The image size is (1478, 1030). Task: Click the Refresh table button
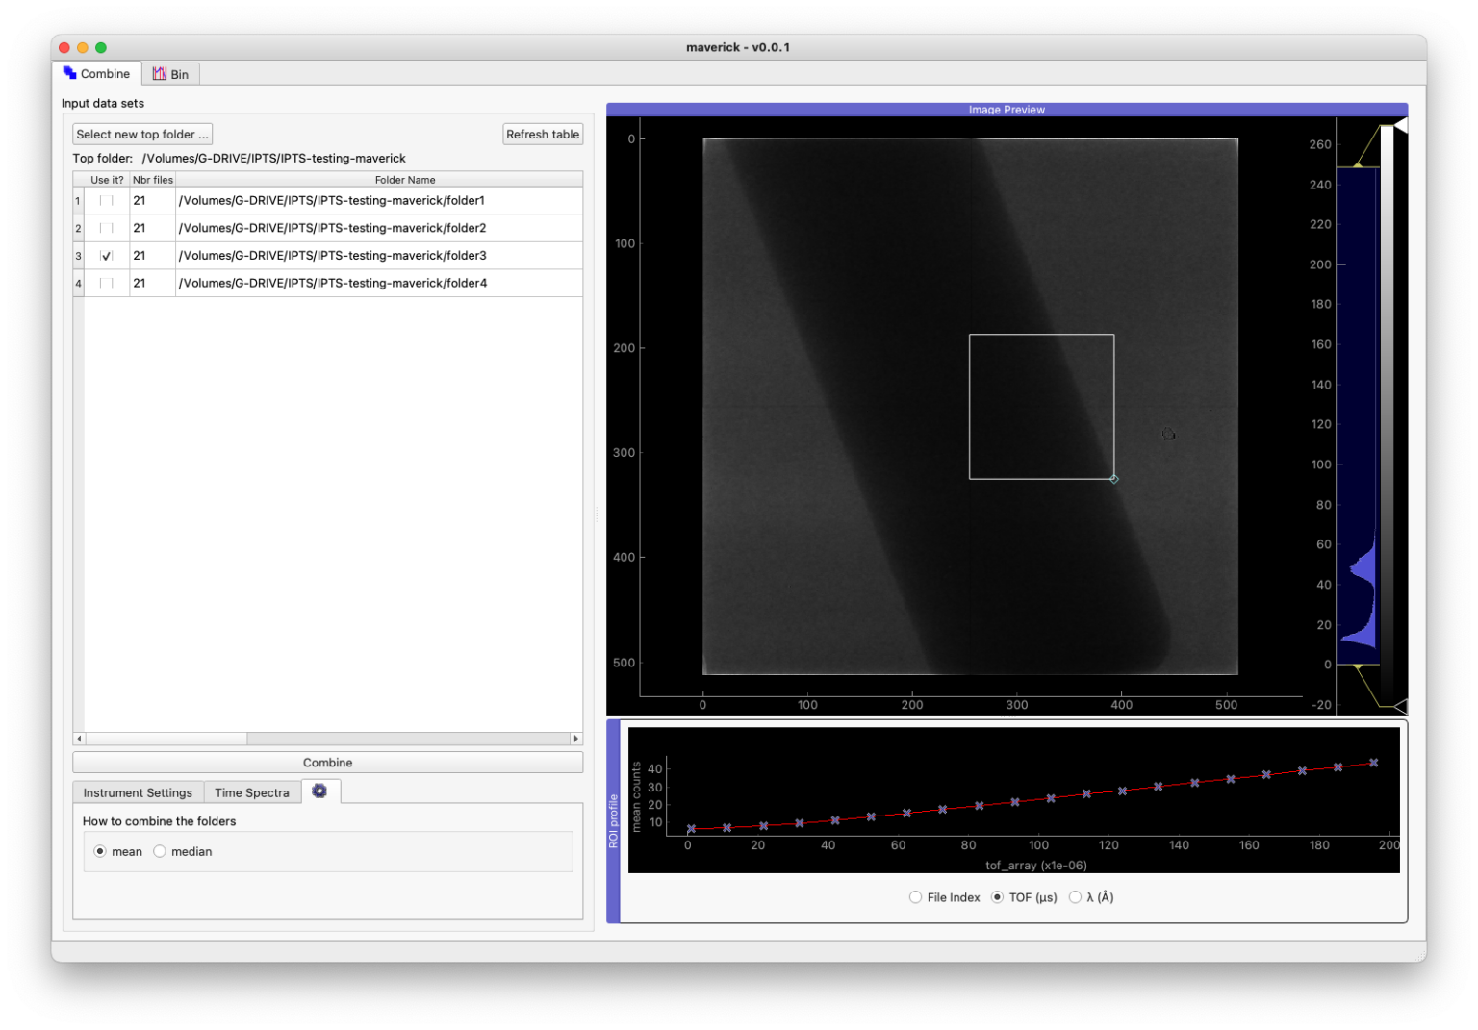[x=543, y=134]
